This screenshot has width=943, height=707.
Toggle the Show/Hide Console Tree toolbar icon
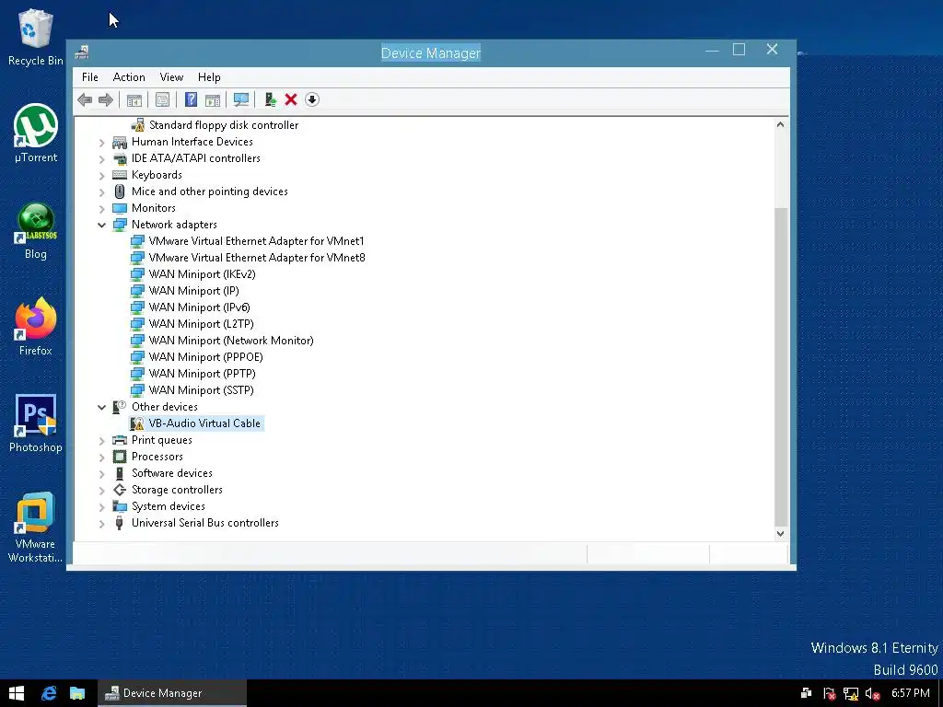coord(134,99)
